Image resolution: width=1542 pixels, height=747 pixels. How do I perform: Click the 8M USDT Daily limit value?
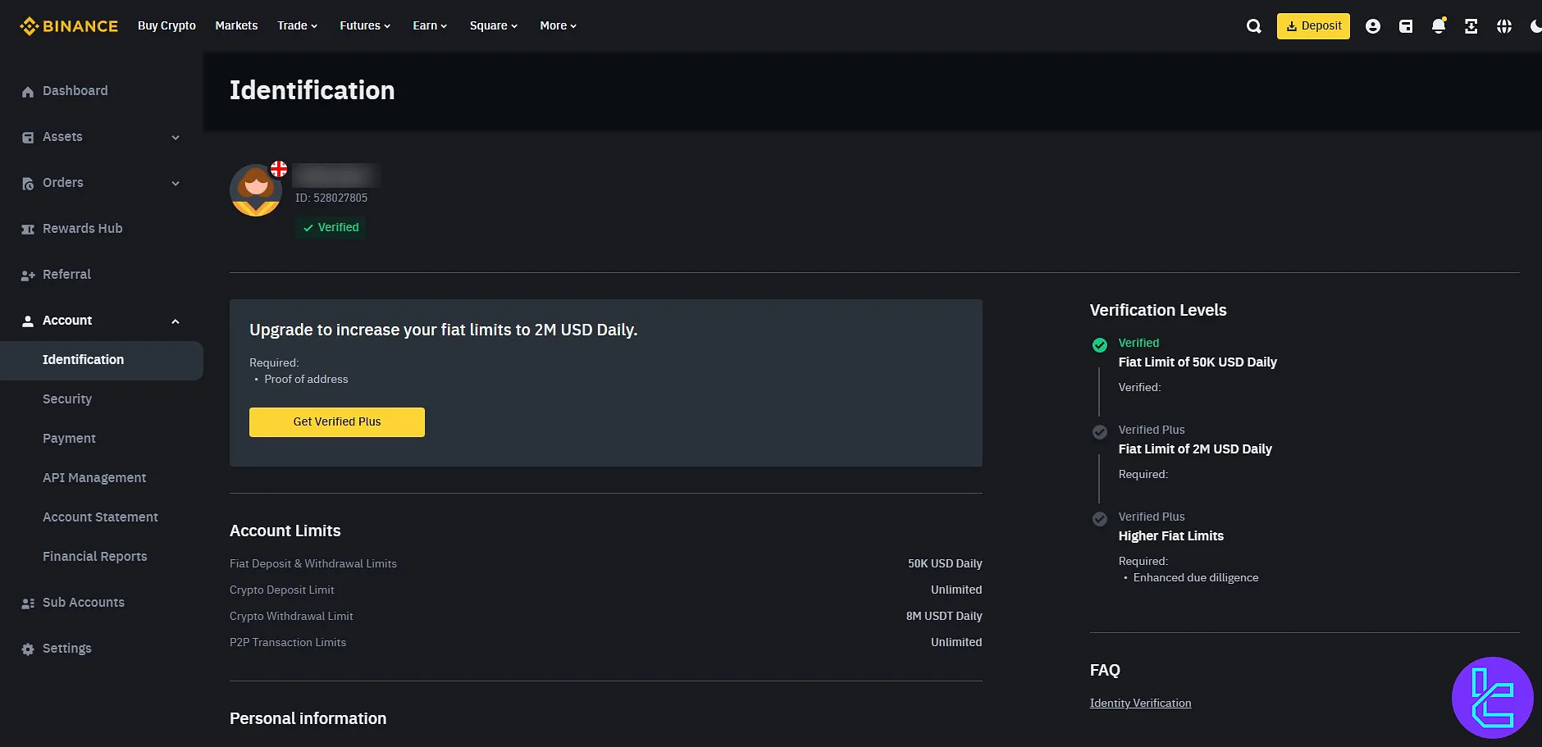[944, 617]
